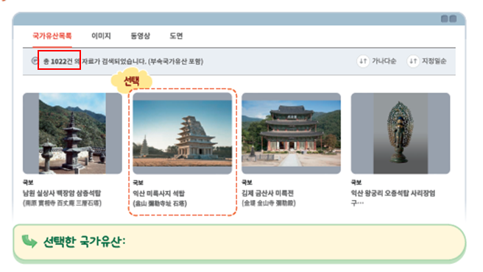The width and height of the screenshot is (483, 272).
Task: Click the left window control square in title bar
Action: tap(445, 19)
